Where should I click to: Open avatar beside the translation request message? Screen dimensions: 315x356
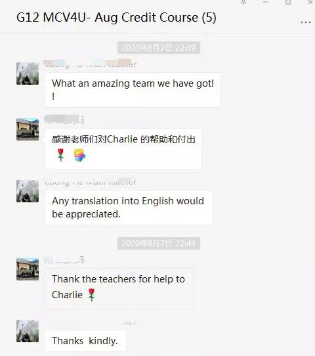point(28,191)
